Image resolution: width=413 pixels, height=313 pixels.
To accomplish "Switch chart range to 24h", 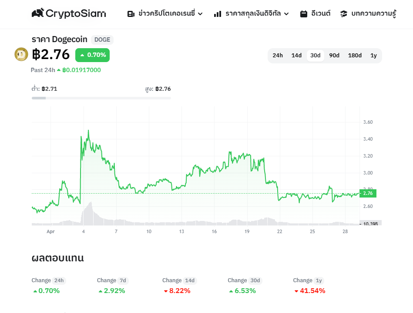I will coord(278,56).
